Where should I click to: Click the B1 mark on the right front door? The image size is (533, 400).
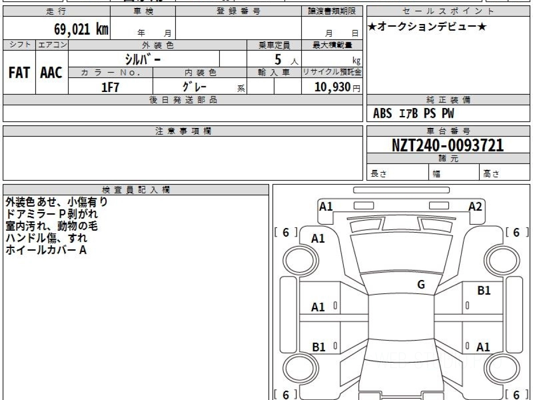click(x=484, y=291)
